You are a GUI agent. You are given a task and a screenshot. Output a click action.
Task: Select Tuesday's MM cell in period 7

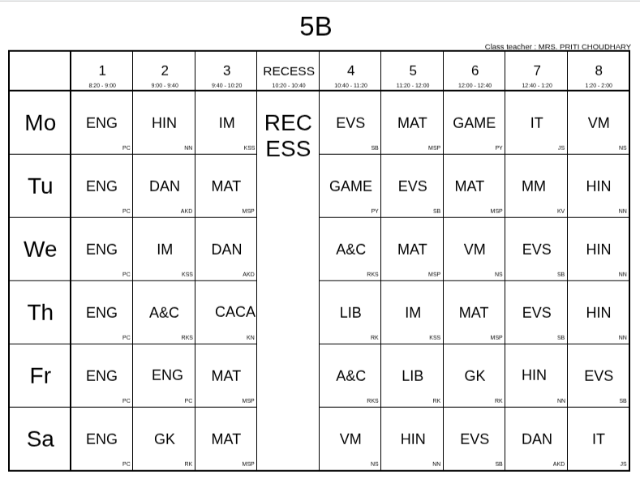pyautogui.click(x=534, y=186)
